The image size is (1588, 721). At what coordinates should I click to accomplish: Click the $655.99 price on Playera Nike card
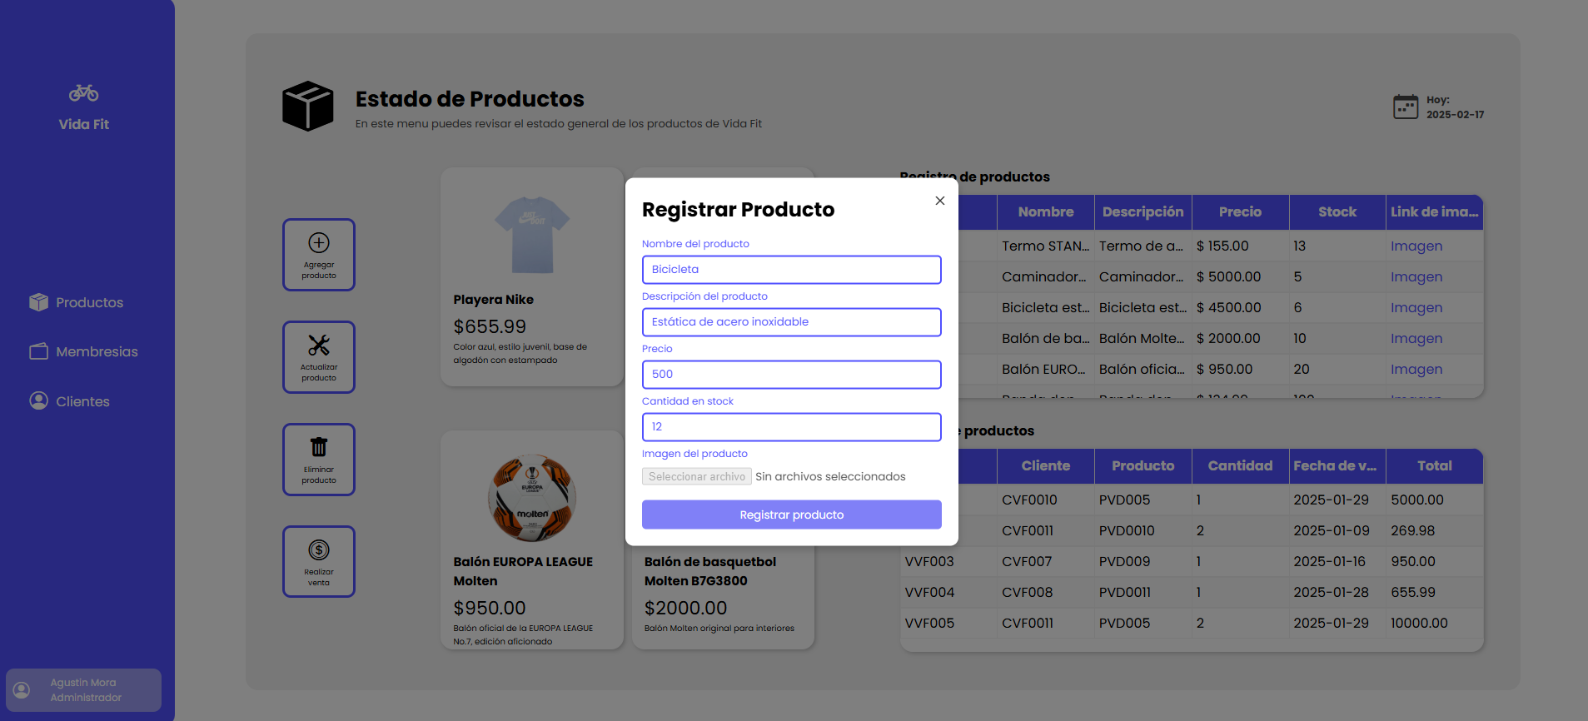(x=490, y=327)
